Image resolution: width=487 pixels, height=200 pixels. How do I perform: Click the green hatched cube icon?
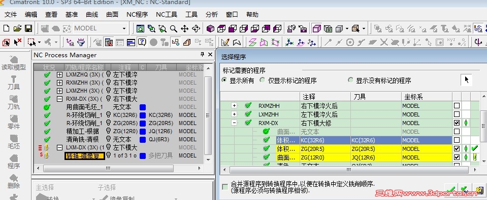[x=328, y=29]
